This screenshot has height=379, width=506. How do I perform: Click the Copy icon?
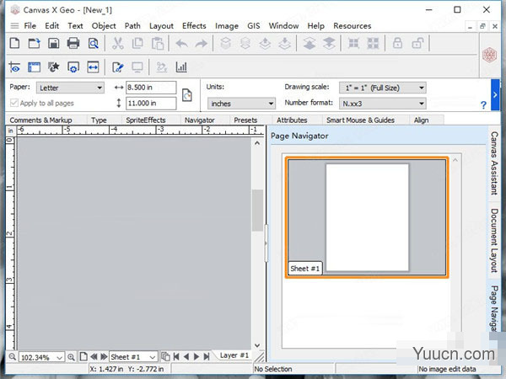[137, 43]
